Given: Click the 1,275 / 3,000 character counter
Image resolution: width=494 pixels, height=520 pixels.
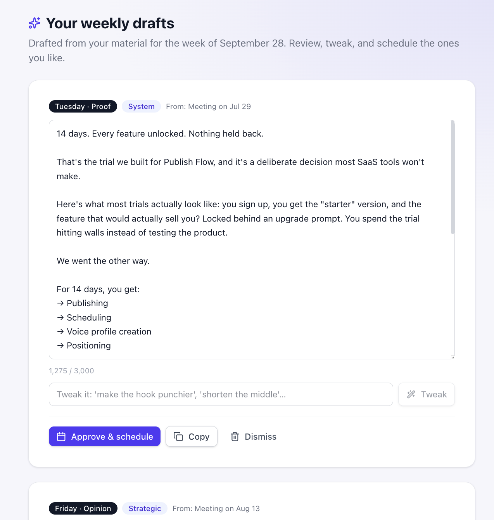Looking at the screenshot, I should coord(71,371).
